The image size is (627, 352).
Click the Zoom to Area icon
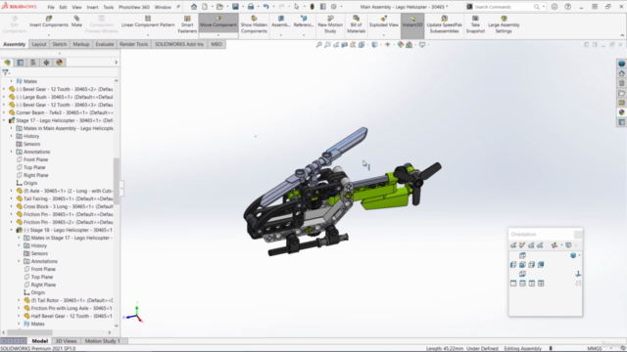[327, 45]
